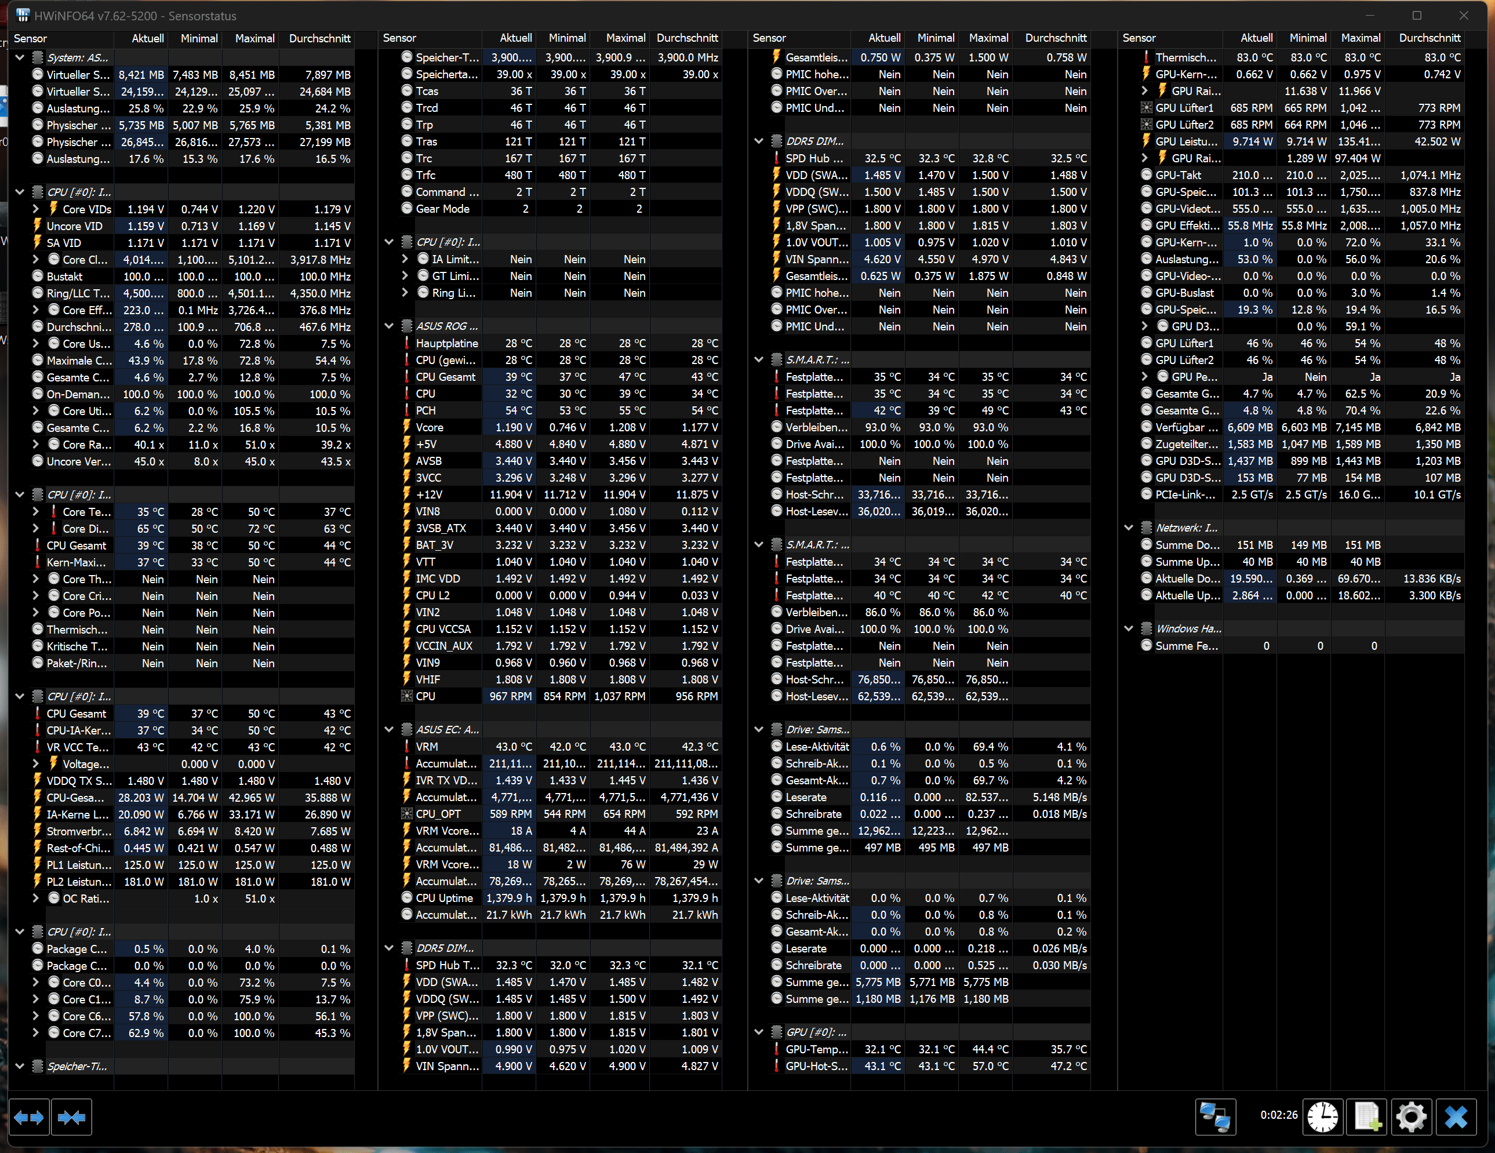Start logging with the sheet-plus icon
Image resolution: width=1495 pixels, height=1153 pixels.
pyautogui.click(x=1367, y=1118)
